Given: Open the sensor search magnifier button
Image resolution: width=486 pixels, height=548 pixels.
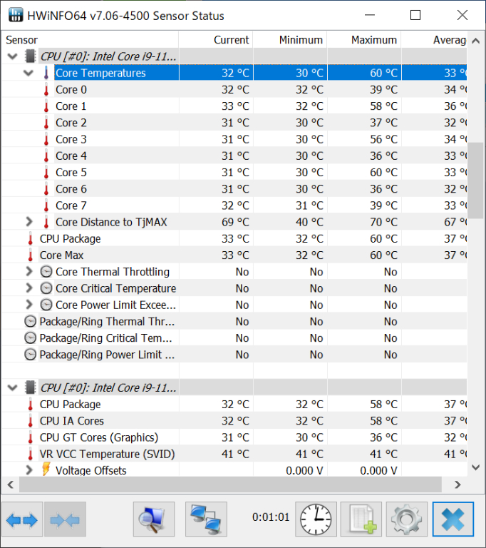Looking at the screenshot, I should 154,519.
